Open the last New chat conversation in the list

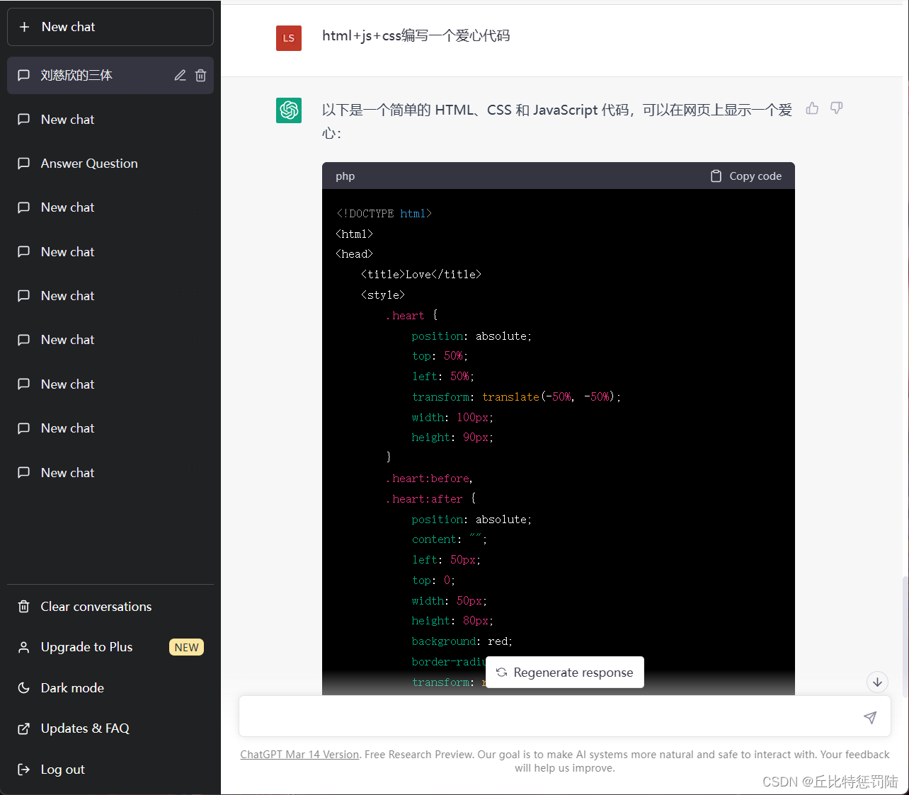110,473
